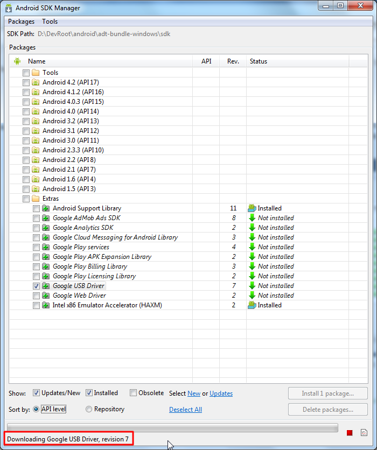This screenshot has width=377, height=450.
Task: Open the Tools menu
Action: click(x=50, y=22)
